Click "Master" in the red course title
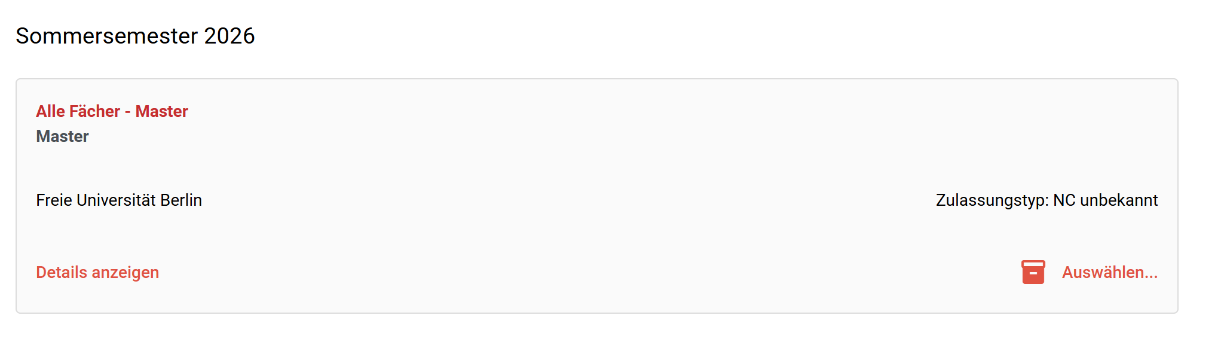The height and width of the screenshot is (340, 1224). 161,112
